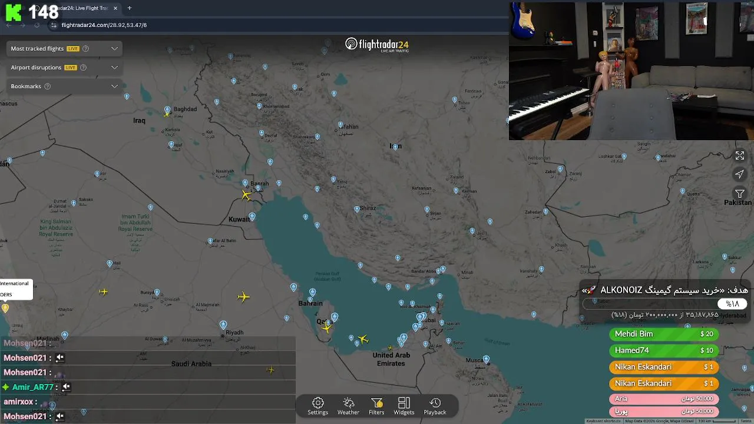Select the yellow aircraft over Qatar
Image resolution: width=754 pixels, height=424 pixels.
326,329
